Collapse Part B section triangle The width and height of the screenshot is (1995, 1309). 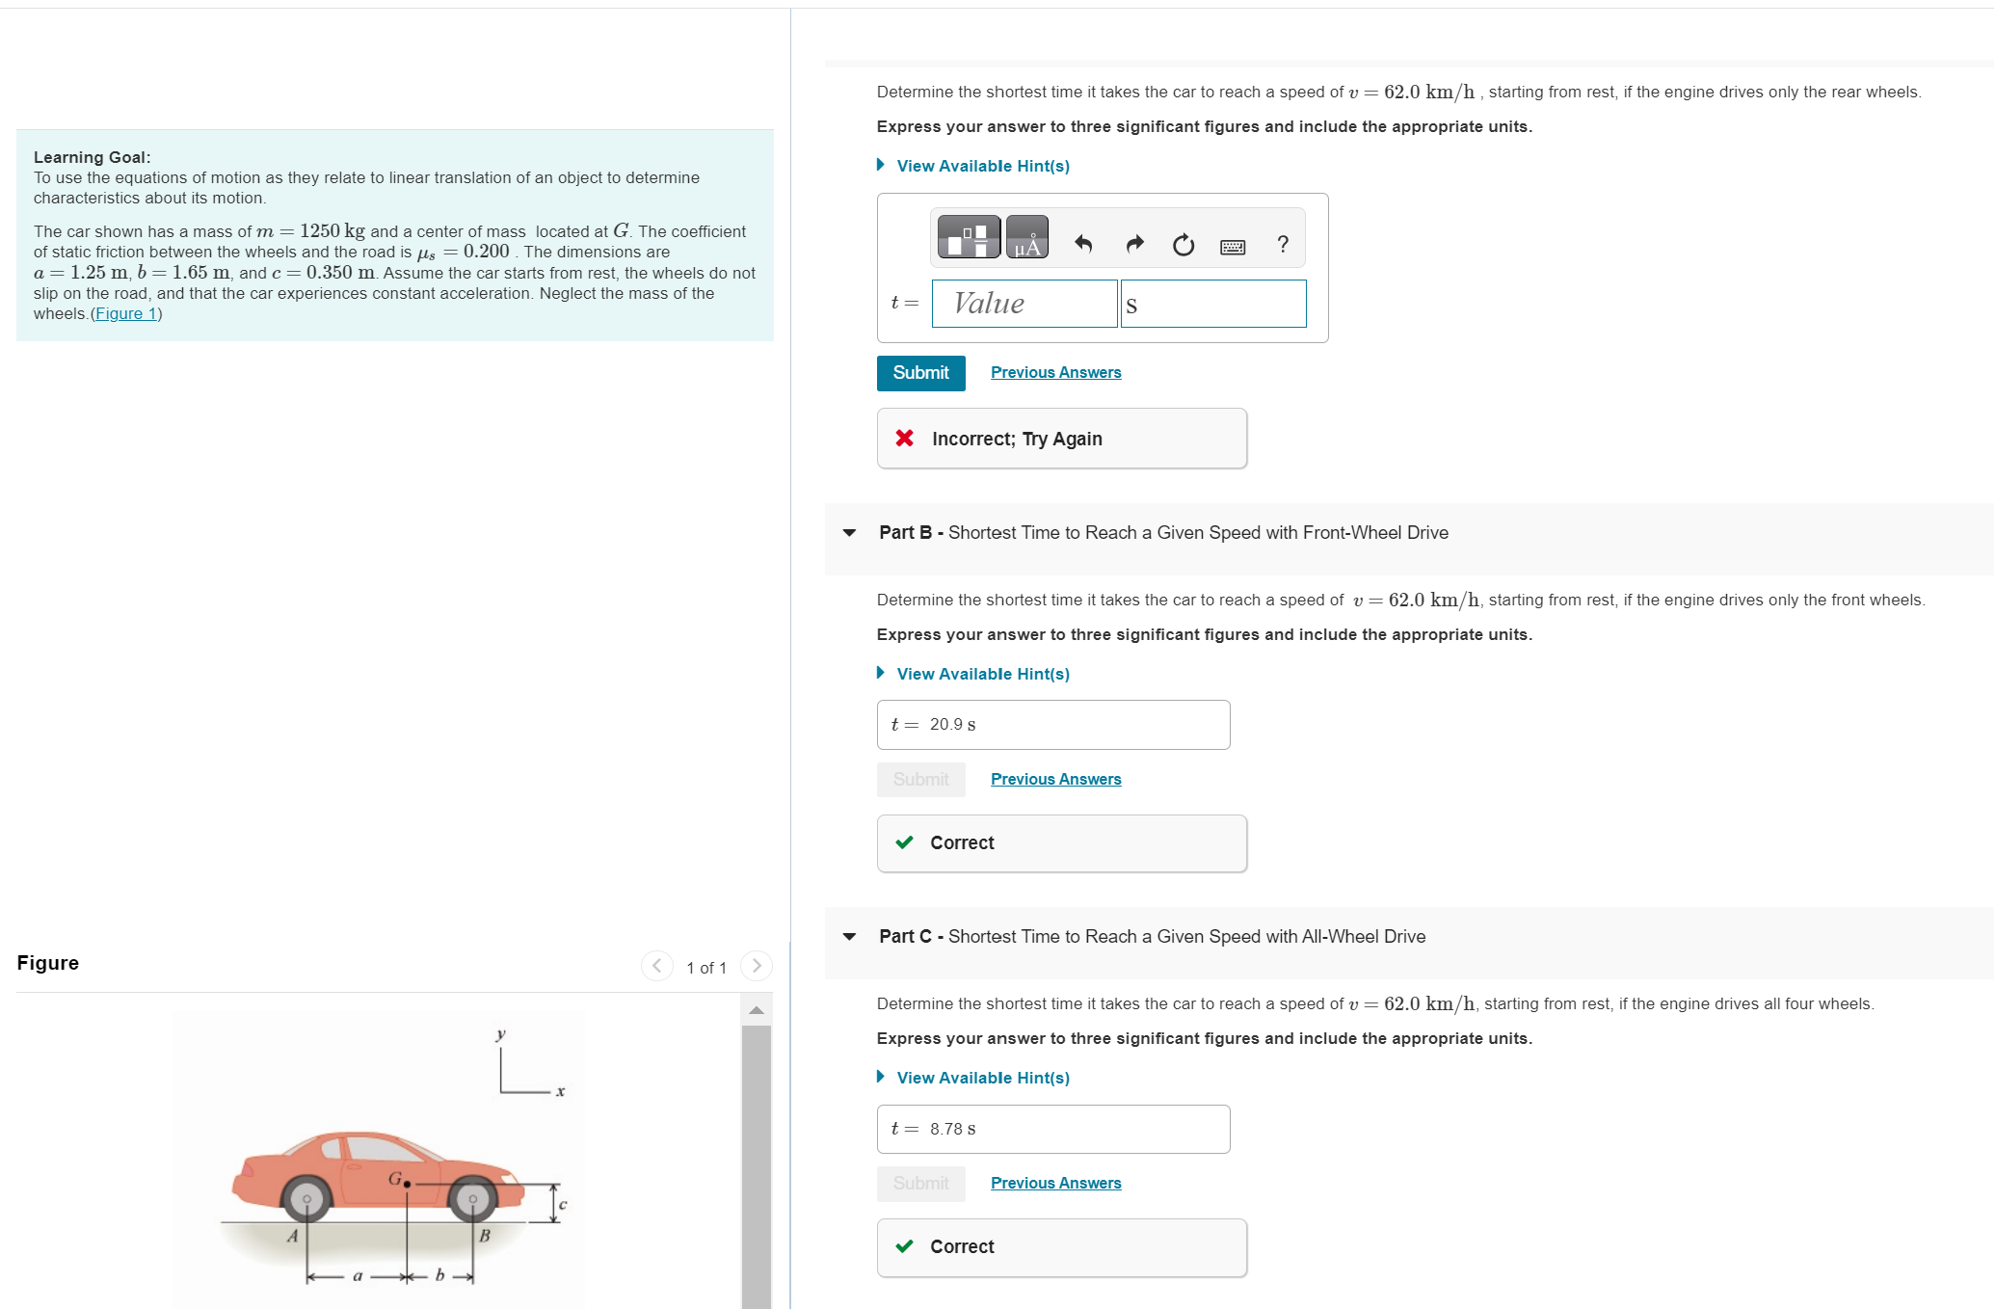(x=849, y=533)
